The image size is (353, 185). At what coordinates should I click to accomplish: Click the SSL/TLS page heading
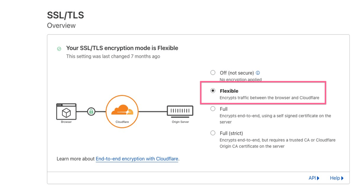coord(66,15)
